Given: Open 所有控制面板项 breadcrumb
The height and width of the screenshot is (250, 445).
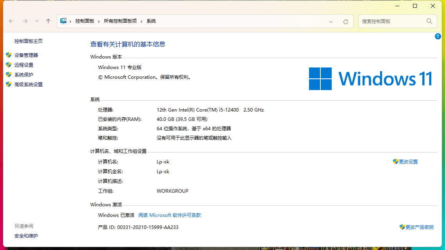Looking at the screenshot, I should (x=120, y=21).
